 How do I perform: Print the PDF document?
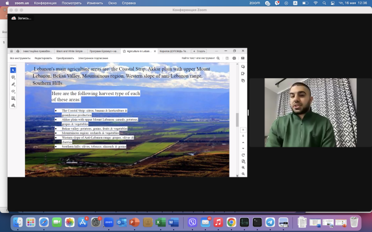click(x=234, y=58)
